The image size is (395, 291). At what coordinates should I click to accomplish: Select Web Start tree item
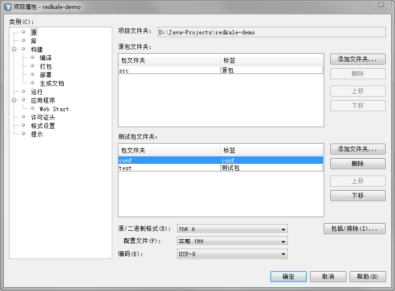[54, 109]
